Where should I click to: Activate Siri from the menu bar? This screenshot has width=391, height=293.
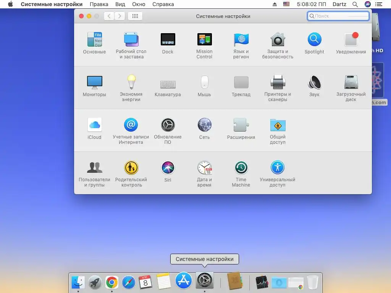coord(368,4)
